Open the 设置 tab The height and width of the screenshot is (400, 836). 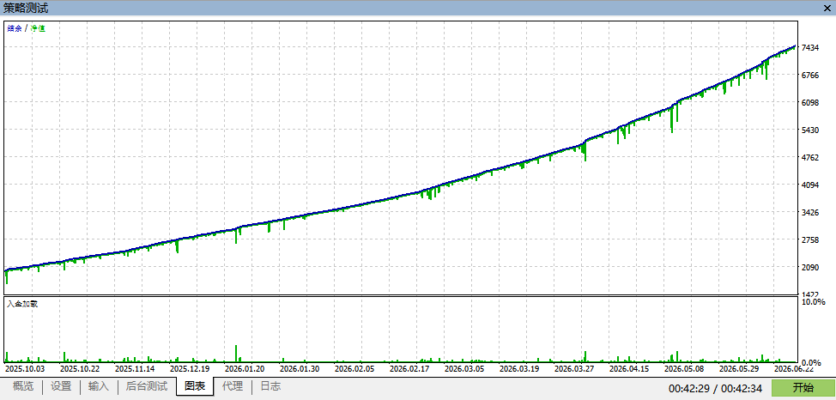pyautogui.click(x=61, y=386)
